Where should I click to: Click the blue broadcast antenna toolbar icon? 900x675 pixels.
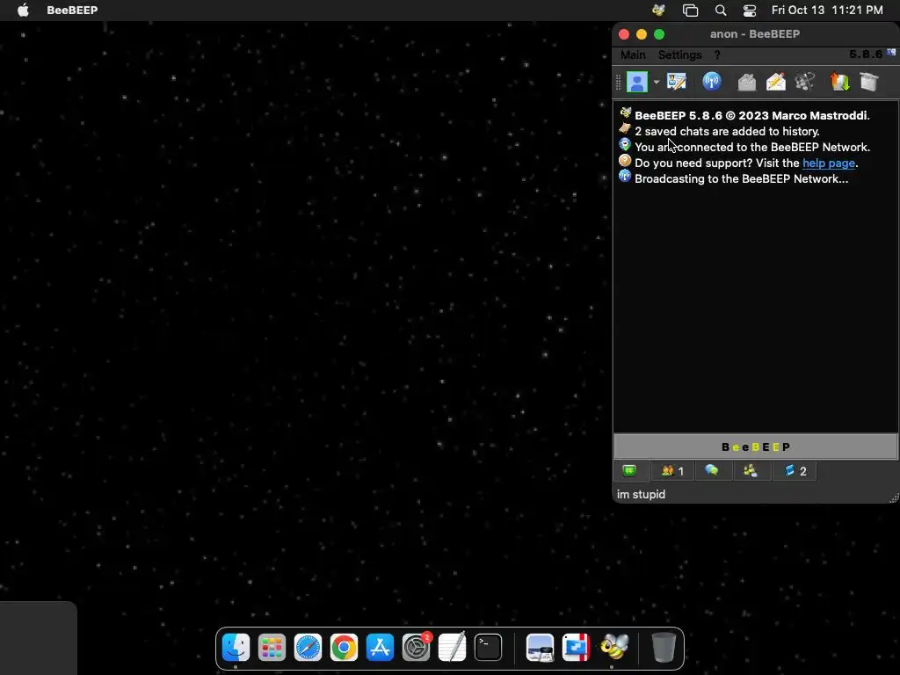(x=712, y=82)
